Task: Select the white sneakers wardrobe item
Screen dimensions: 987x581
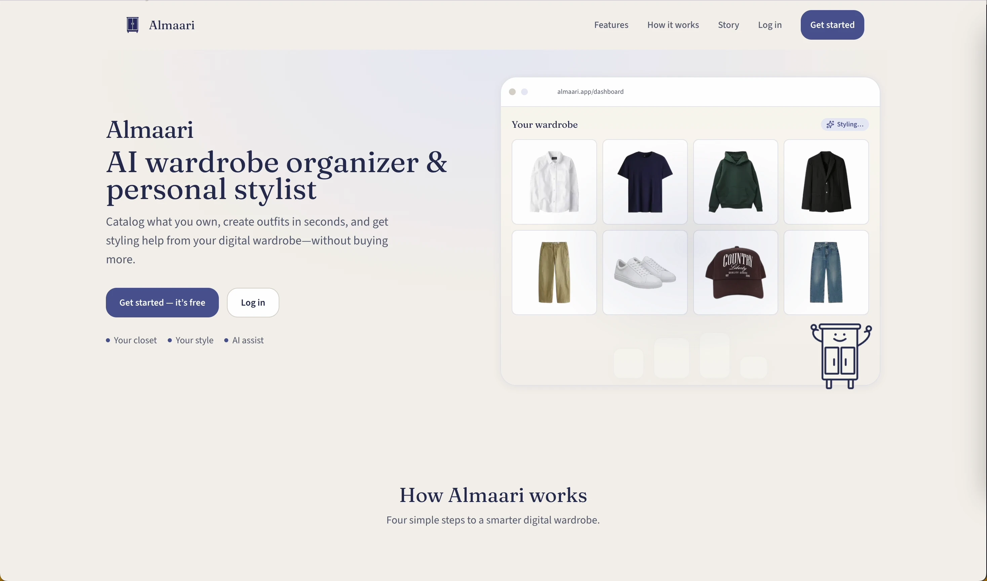Action: pyautogui.click(x=645, y=272)
